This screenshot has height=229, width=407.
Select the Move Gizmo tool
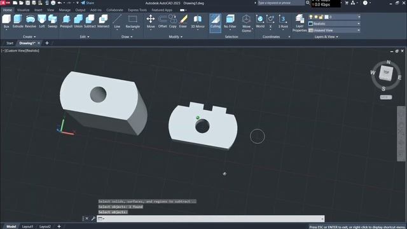click(x=246, y=24)
